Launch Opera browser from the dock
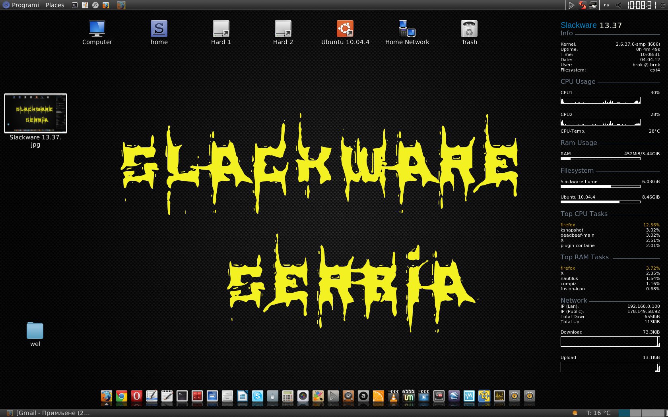Viewport: 668px width, 417px height. 137,396
